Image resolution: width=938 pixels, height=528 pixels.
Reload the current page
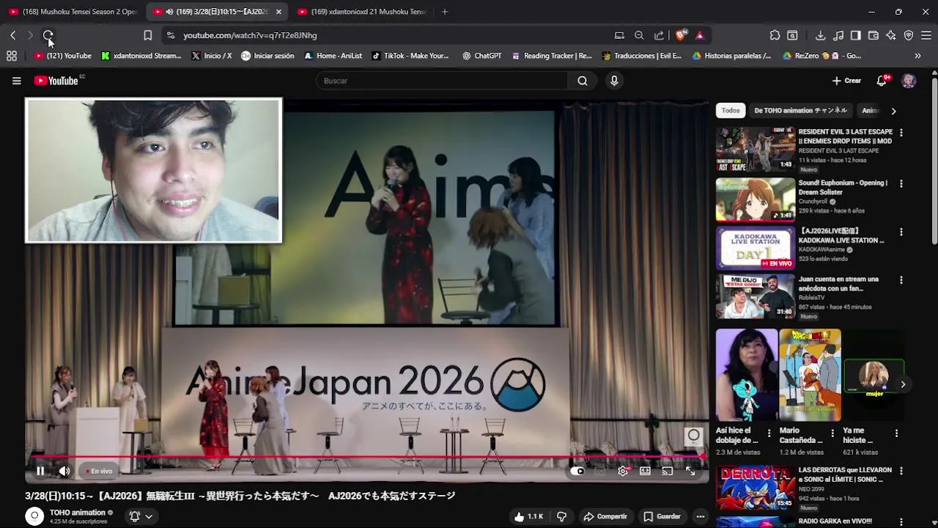click(x=48, y=35)
